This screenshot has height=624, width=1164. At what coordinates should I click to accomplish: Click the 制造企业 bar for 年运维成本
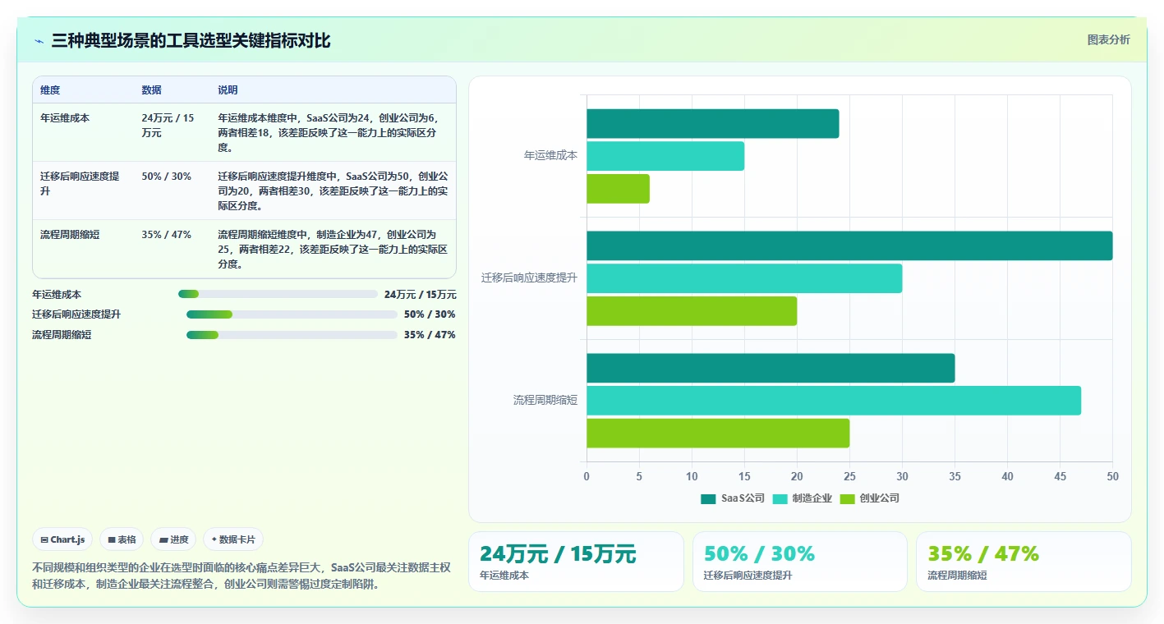coord(665,156)
